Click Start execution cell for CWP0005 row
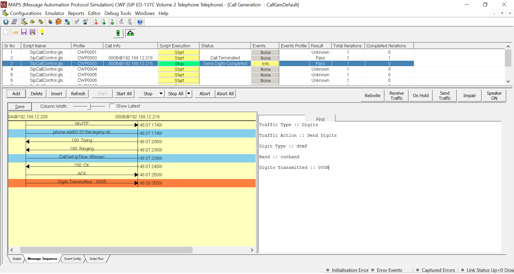 (x=179, y=75)
